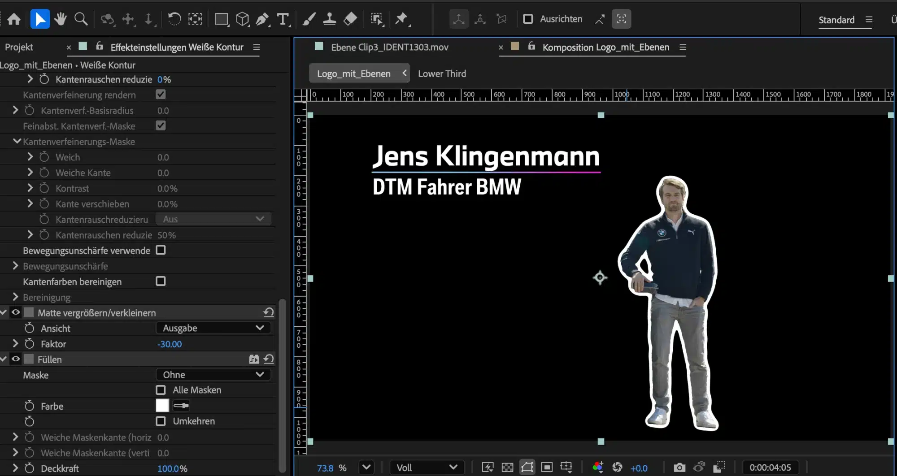Open grid and guide options icon

click(x=566, y=467)
